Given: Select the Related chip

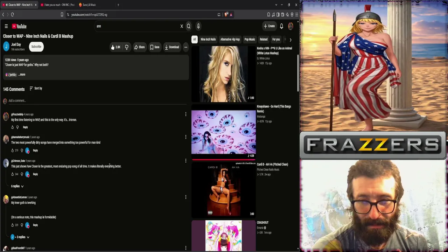Looking at the screenshot, I should pyautogui.click(x=264, y=40).
